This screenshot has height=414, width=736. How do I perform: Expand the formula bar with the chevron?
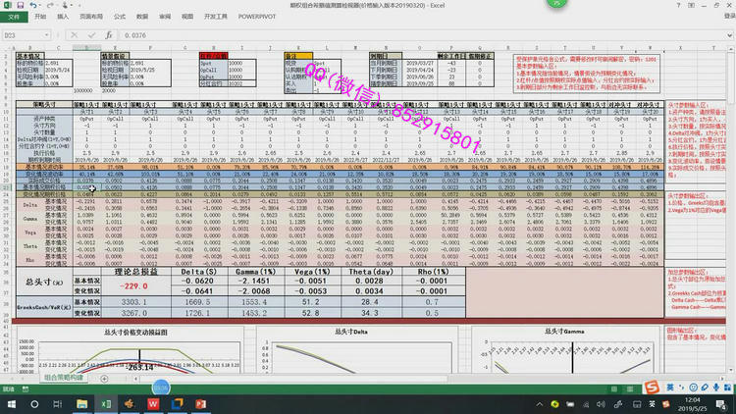[729, 35]
